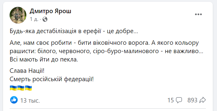View the 893 shares count

click(x=192, y=100)
